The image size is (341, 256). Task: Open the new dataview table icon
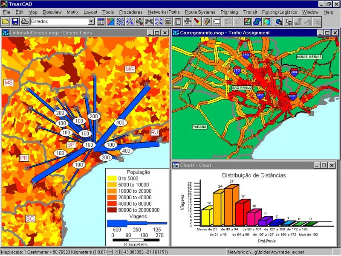coord(101,22)
